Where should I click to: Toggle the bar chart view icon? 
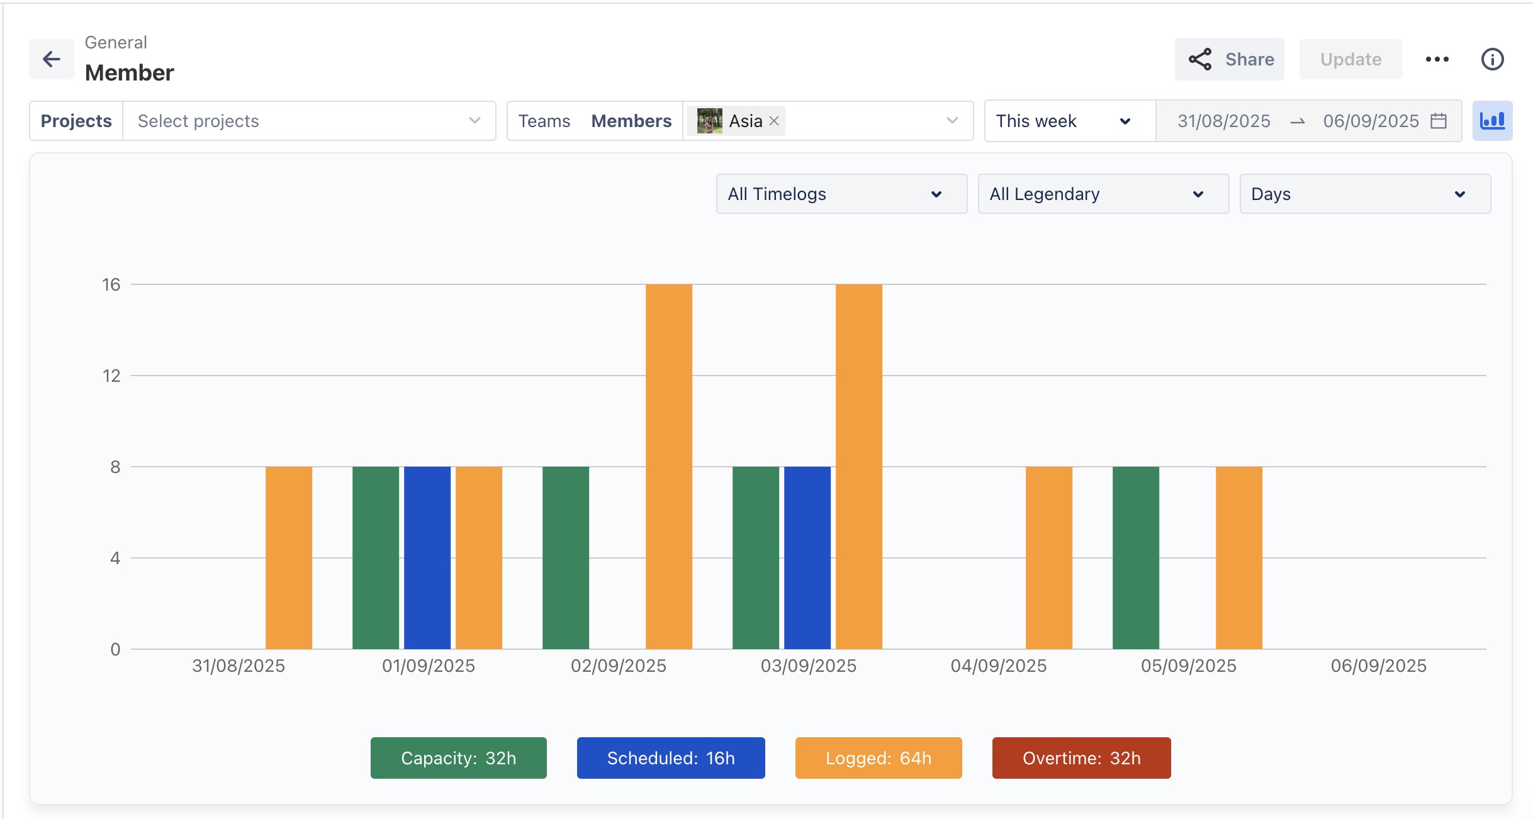(1491, 121)
